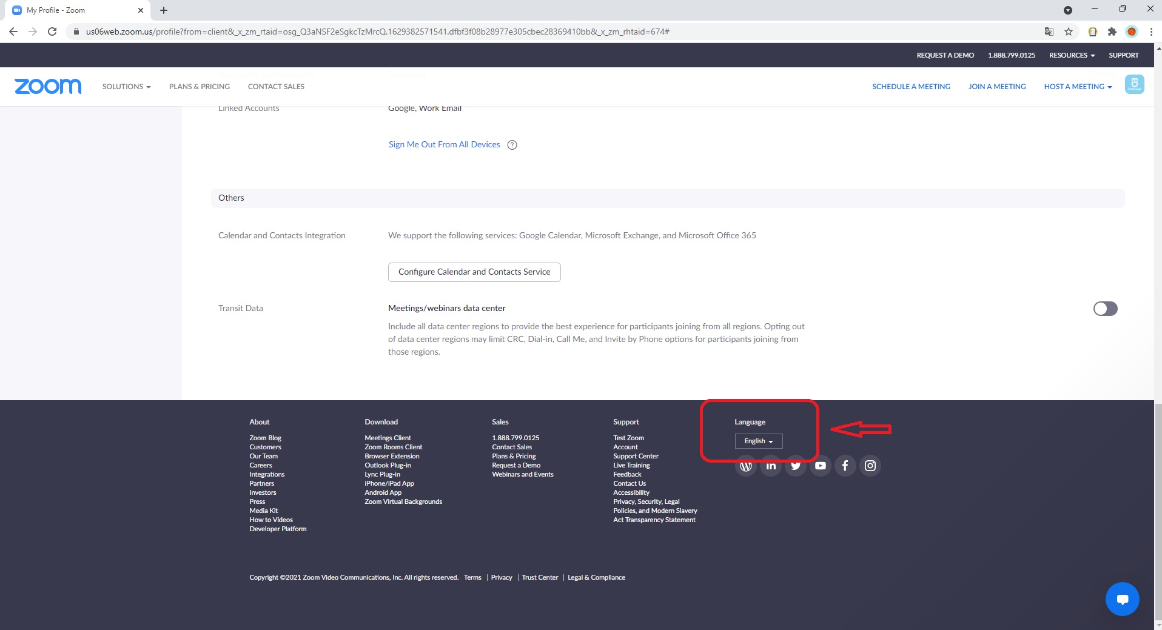Open Investors link in About column
The image size is (1162, 630).
tap(263, 492)
